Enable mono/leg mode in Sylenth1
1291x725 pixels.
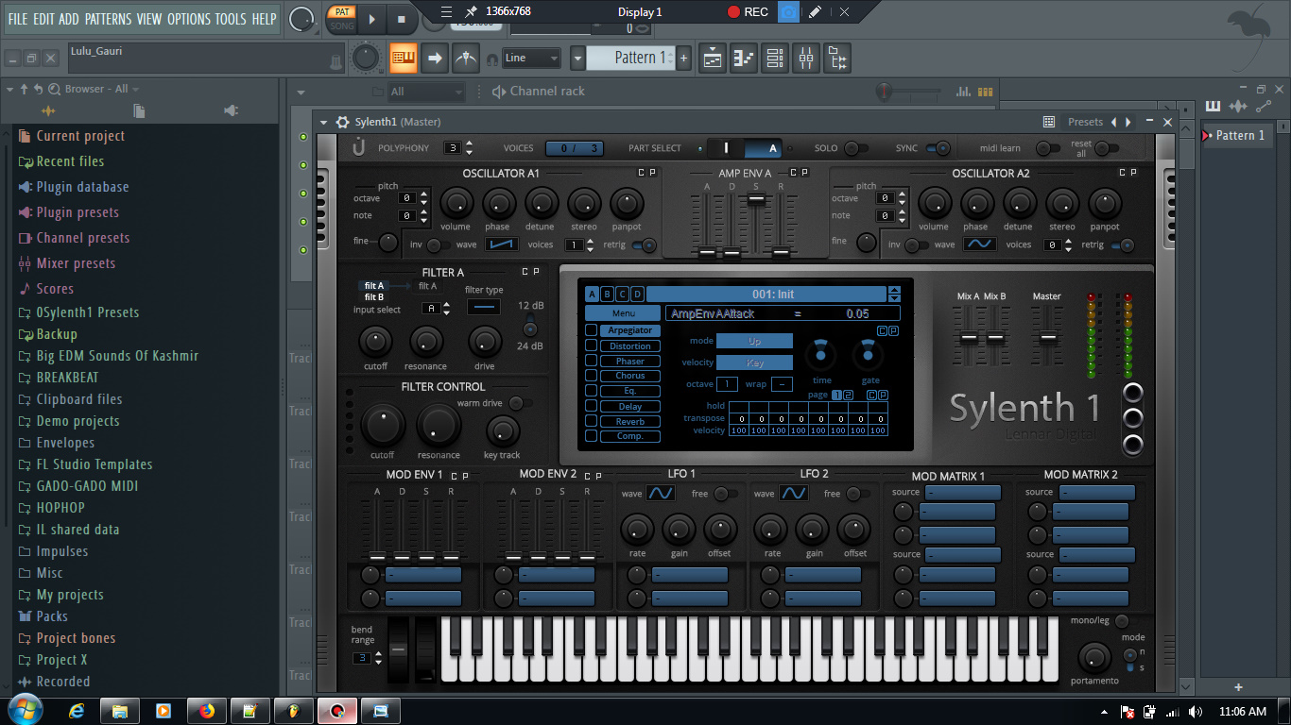(x=1121, y=621)
